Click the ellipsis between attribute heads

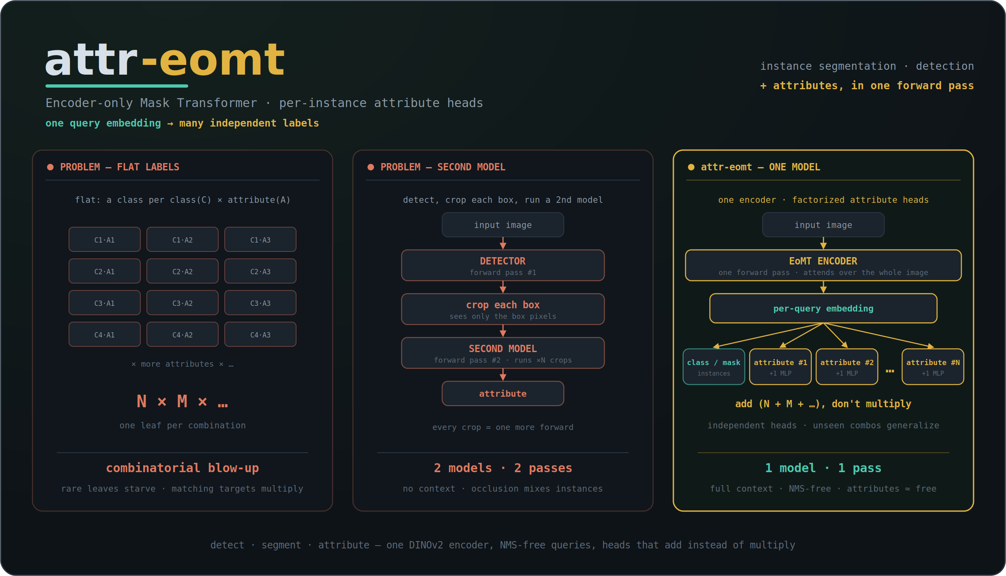890,371
